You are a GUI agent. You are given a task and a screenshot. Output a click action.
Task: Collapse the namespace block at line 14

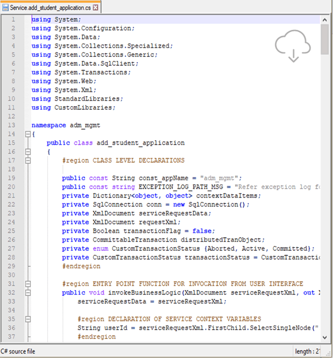click(x=27, y=134)
